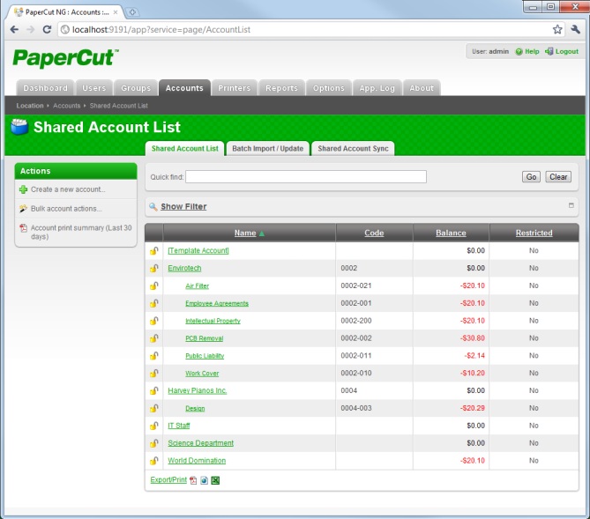Reload the page in the browser
The image size is (590, 519).
(x=47, y=29)
